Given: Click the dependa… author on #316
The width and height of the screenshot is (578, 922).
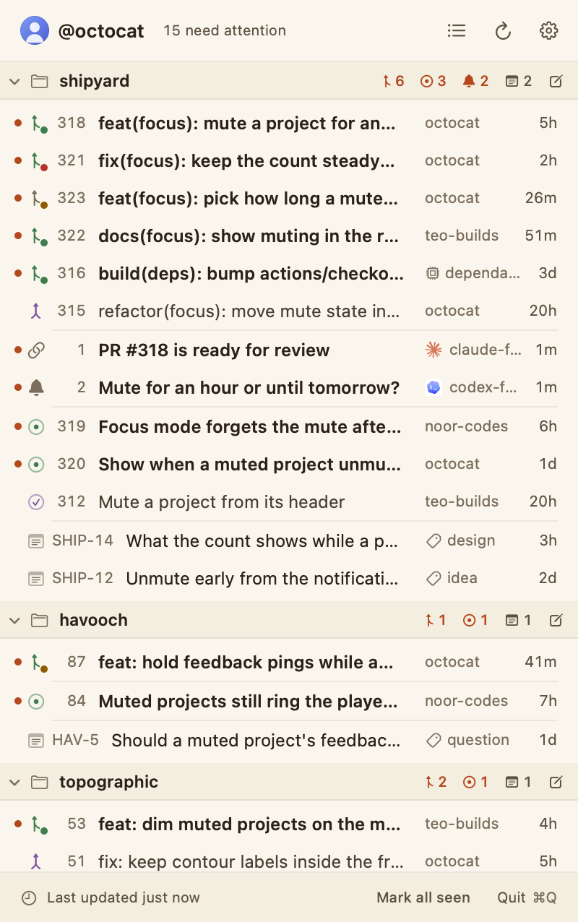Looking at the screenshot, I should [473, 274].
